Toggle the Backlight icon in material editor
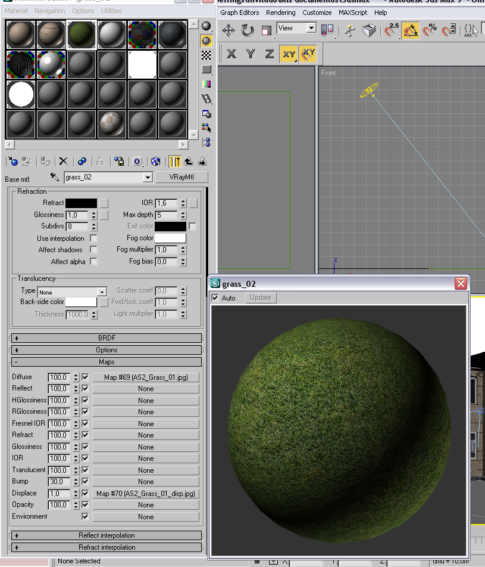 pos(206,41)
